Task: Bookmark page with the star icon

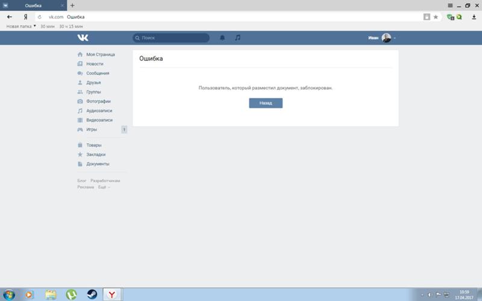Action: point(436,17)
